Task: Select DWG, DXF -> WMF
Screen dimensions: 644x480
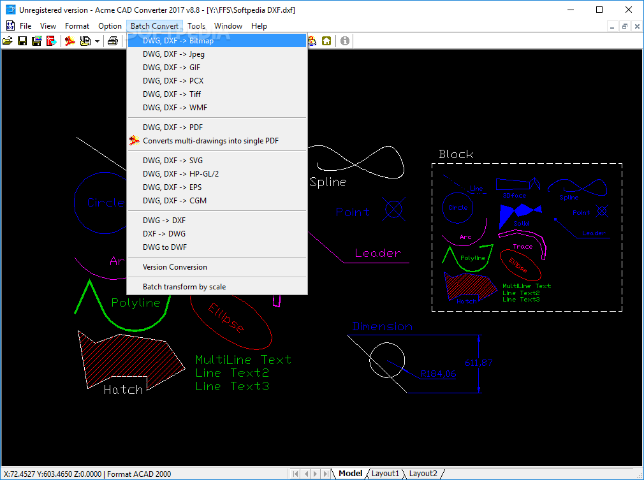Action: [217, 108]
